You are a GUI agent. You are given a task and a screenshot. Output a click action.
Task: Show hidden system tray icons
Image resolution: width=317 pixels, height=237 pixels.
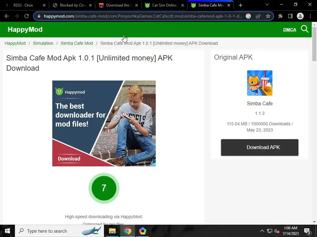(x=262, y=231)
